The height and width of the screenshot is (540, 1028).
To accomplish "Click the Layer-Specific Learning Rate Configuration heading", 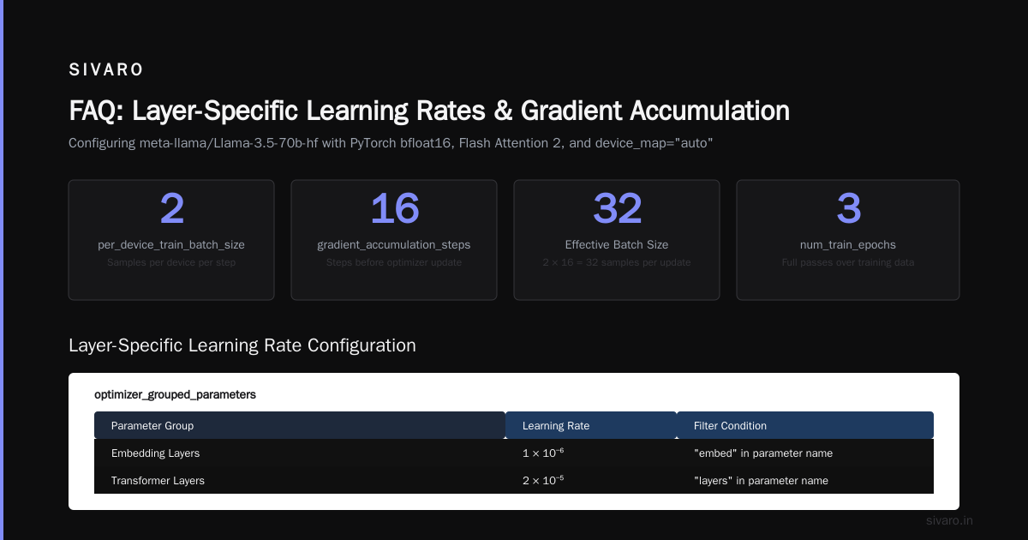I will (x=242, y=345).
